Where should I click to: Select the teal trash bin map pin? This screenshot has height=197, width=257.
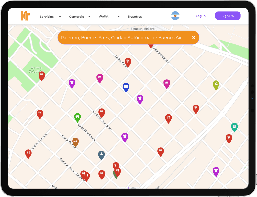tap(234, 126)
